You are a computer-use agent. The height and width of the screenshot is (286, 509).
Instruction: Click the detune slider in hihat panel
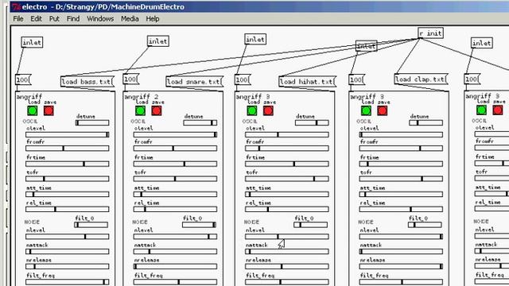click(312, 123)
